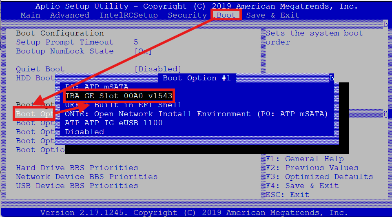
Task: Change the Quiet Boot [Disabled] value
Action: (157, 69)
